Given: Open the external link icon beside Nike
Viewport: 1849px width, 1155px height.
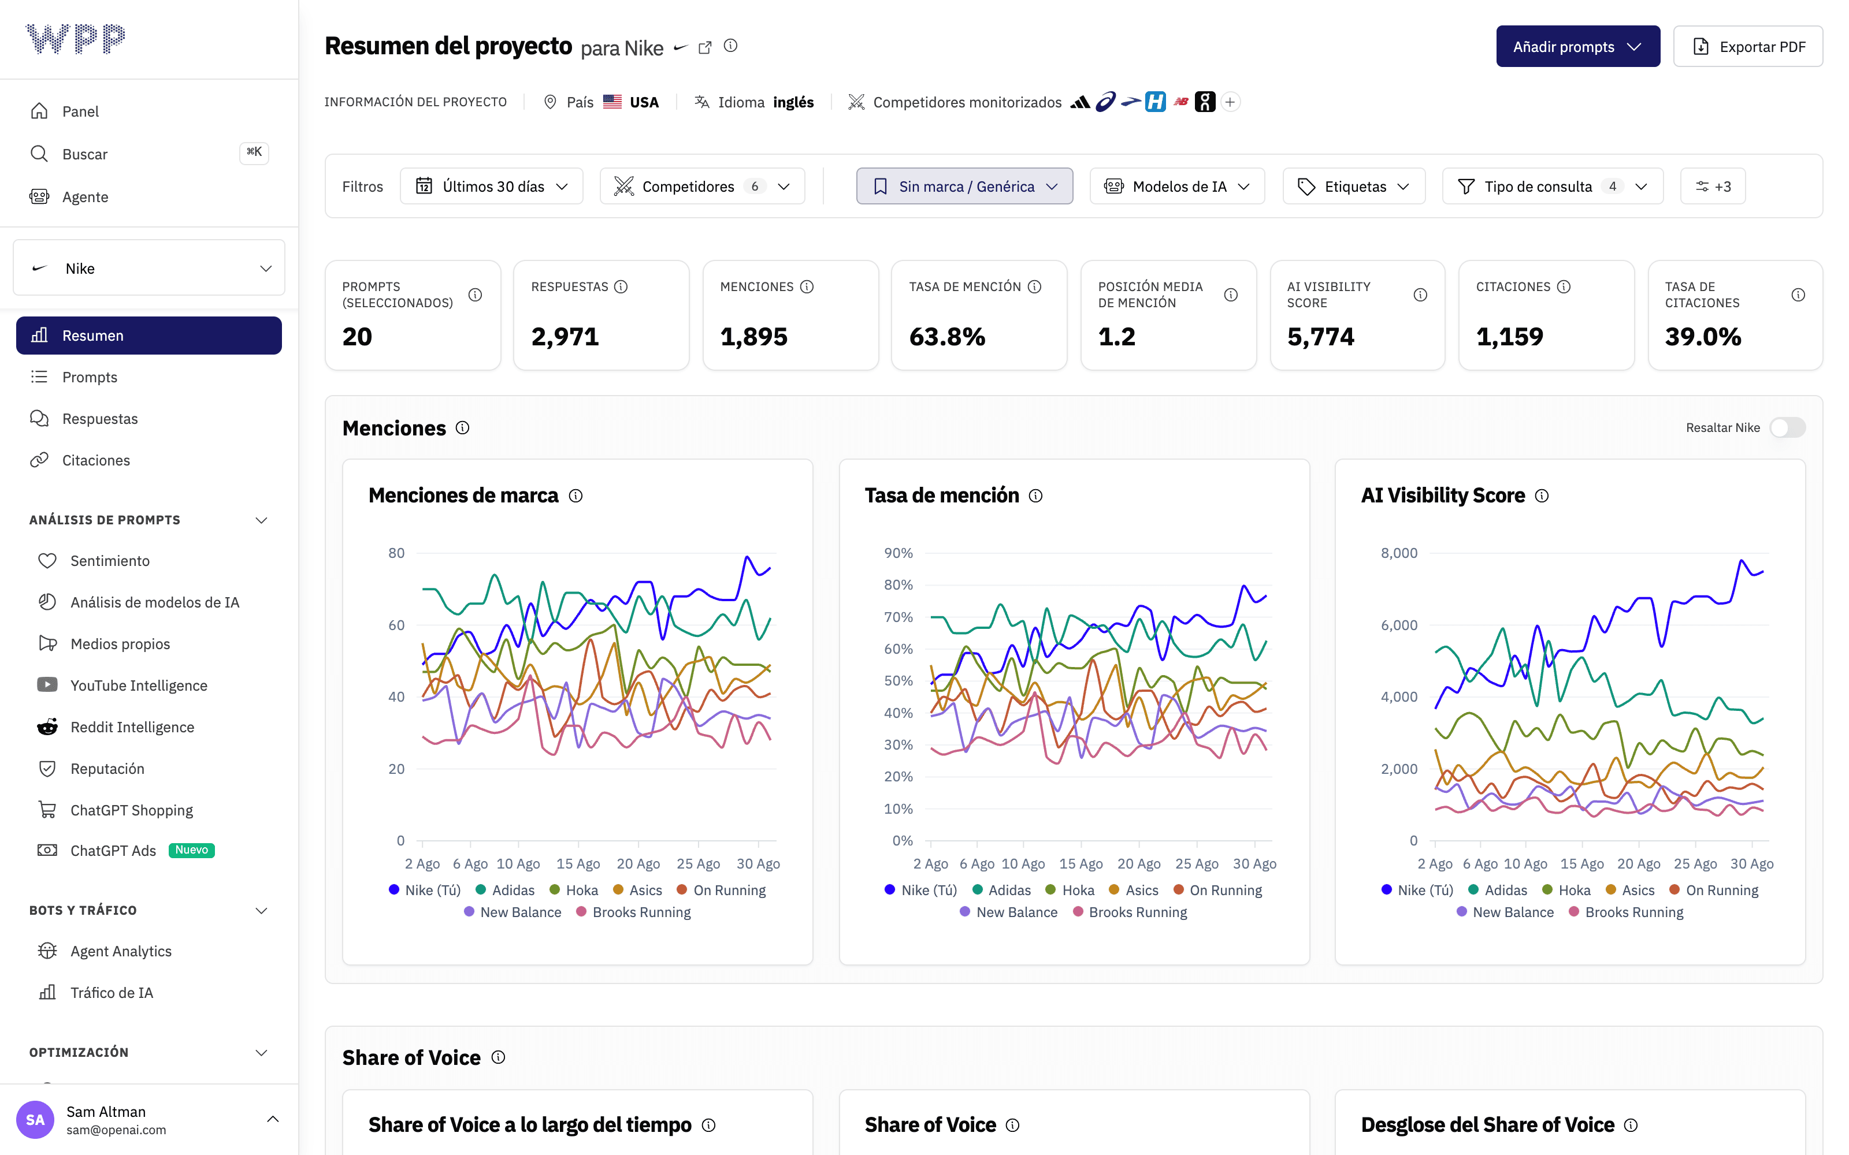Looking at the screenshot, I should [704, 47].
